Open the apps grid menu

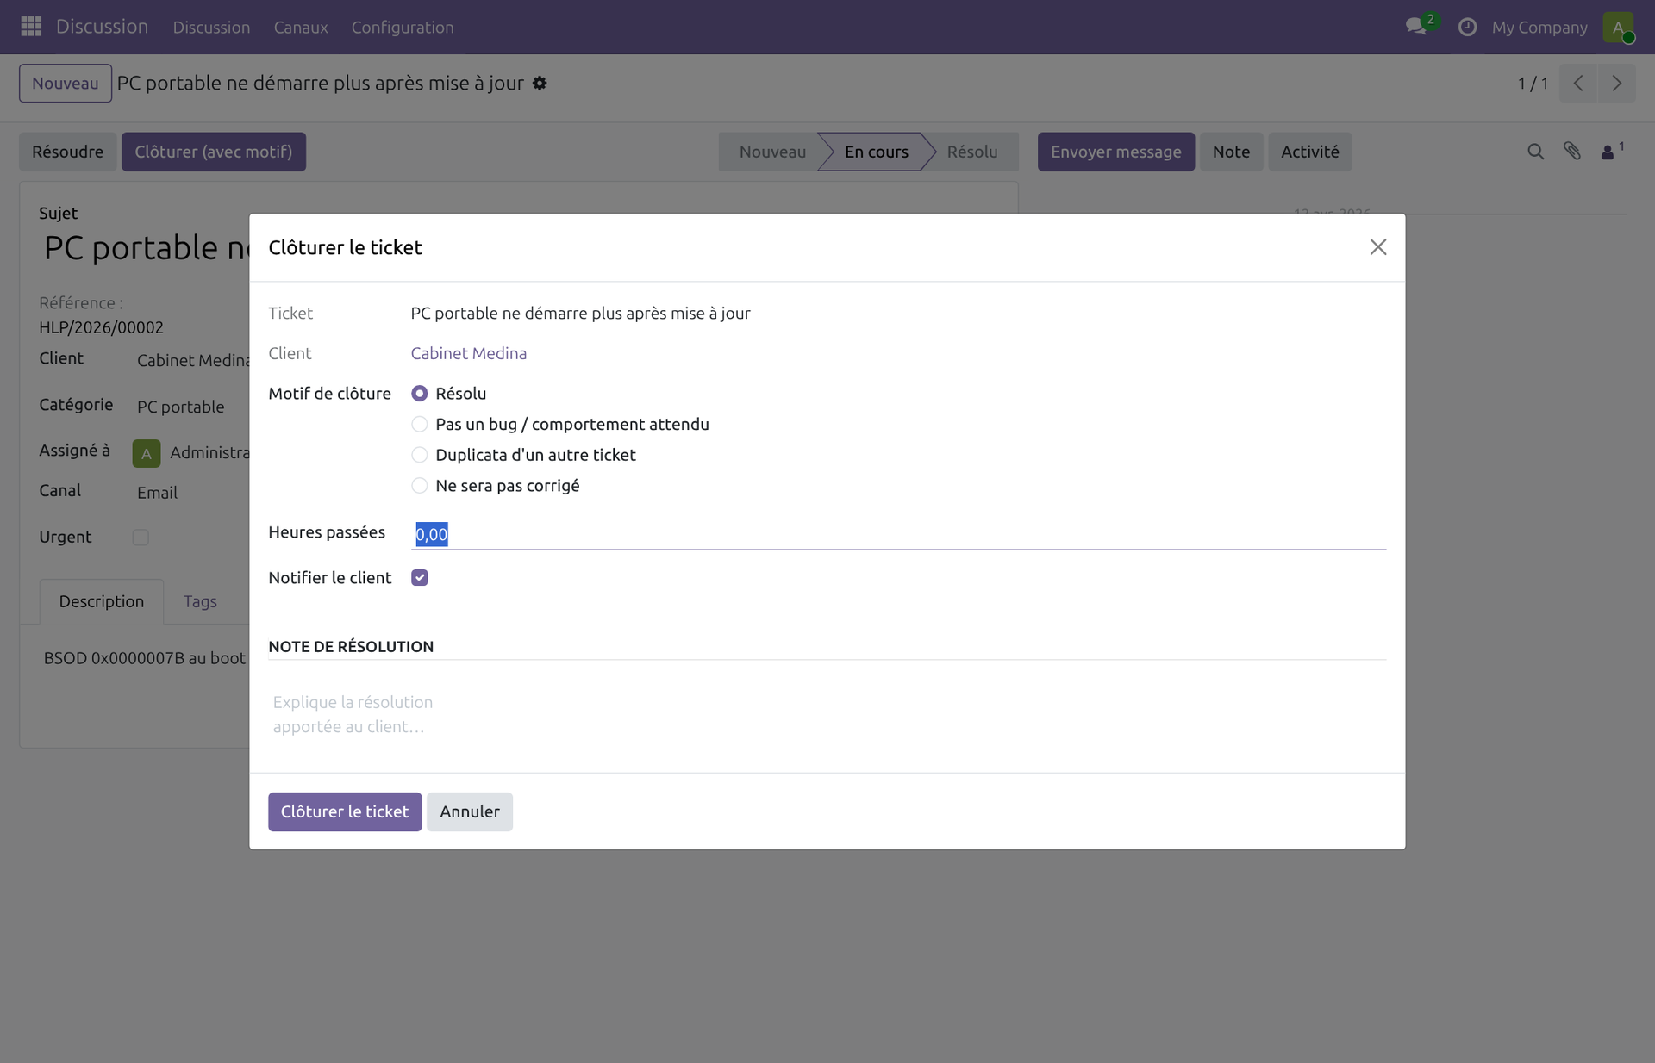[29, 26]
